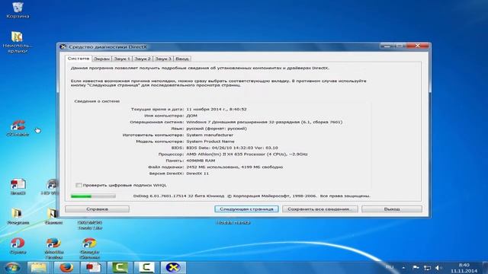Open the red document app in the taskbar

coord(93,267)
